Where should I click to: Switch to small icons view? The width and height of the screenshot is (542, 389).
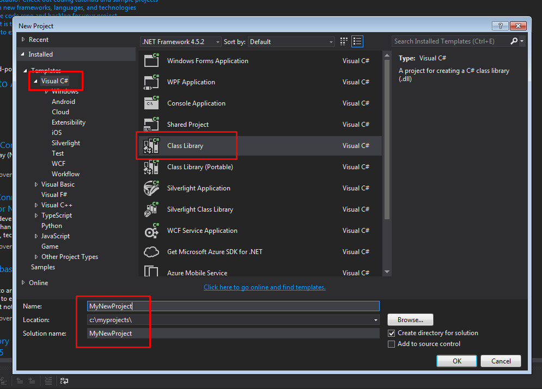click(x=344, y=41)
